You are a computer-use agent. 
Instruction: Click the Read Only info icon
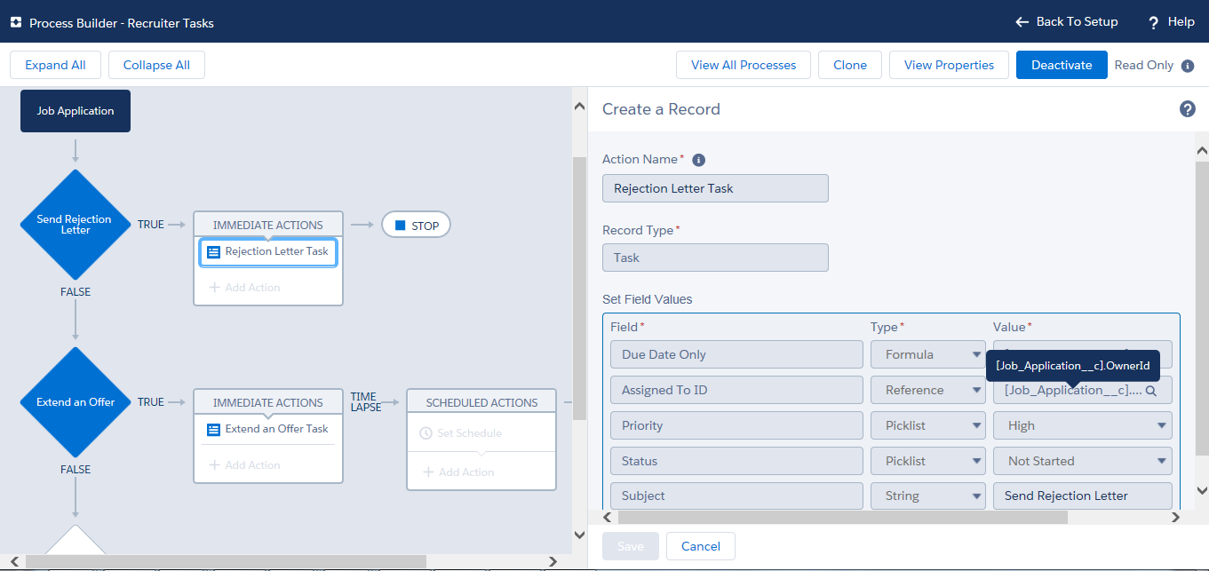[1188, 66]
